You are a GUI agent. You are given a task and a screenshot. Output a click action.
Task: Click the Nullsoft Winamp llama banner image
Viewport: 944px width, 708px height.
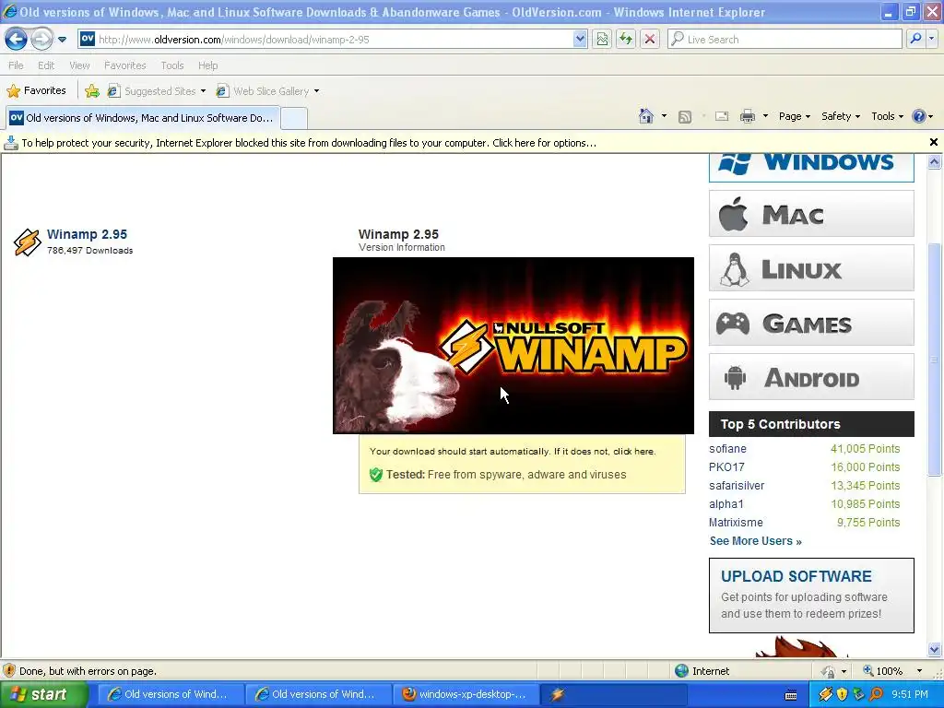point(513,346)
